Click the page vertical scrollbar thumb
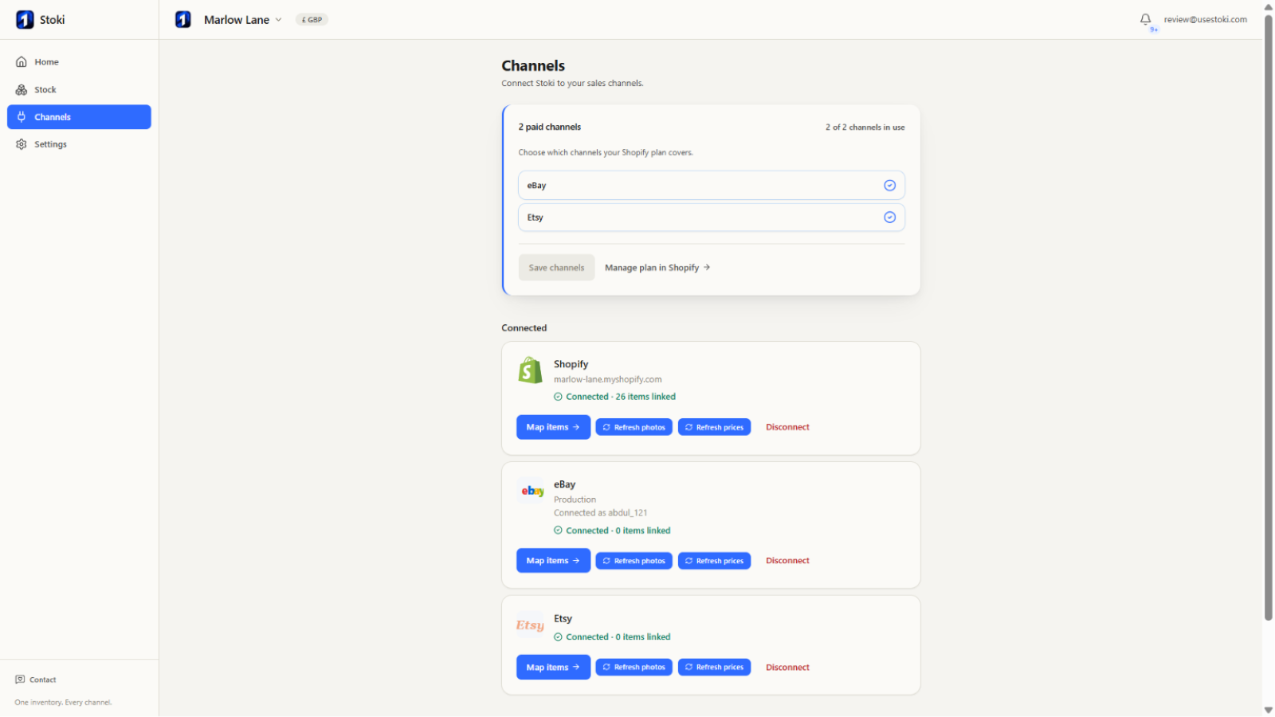This screenshot has height=717, width=1275. [1268, 317]
